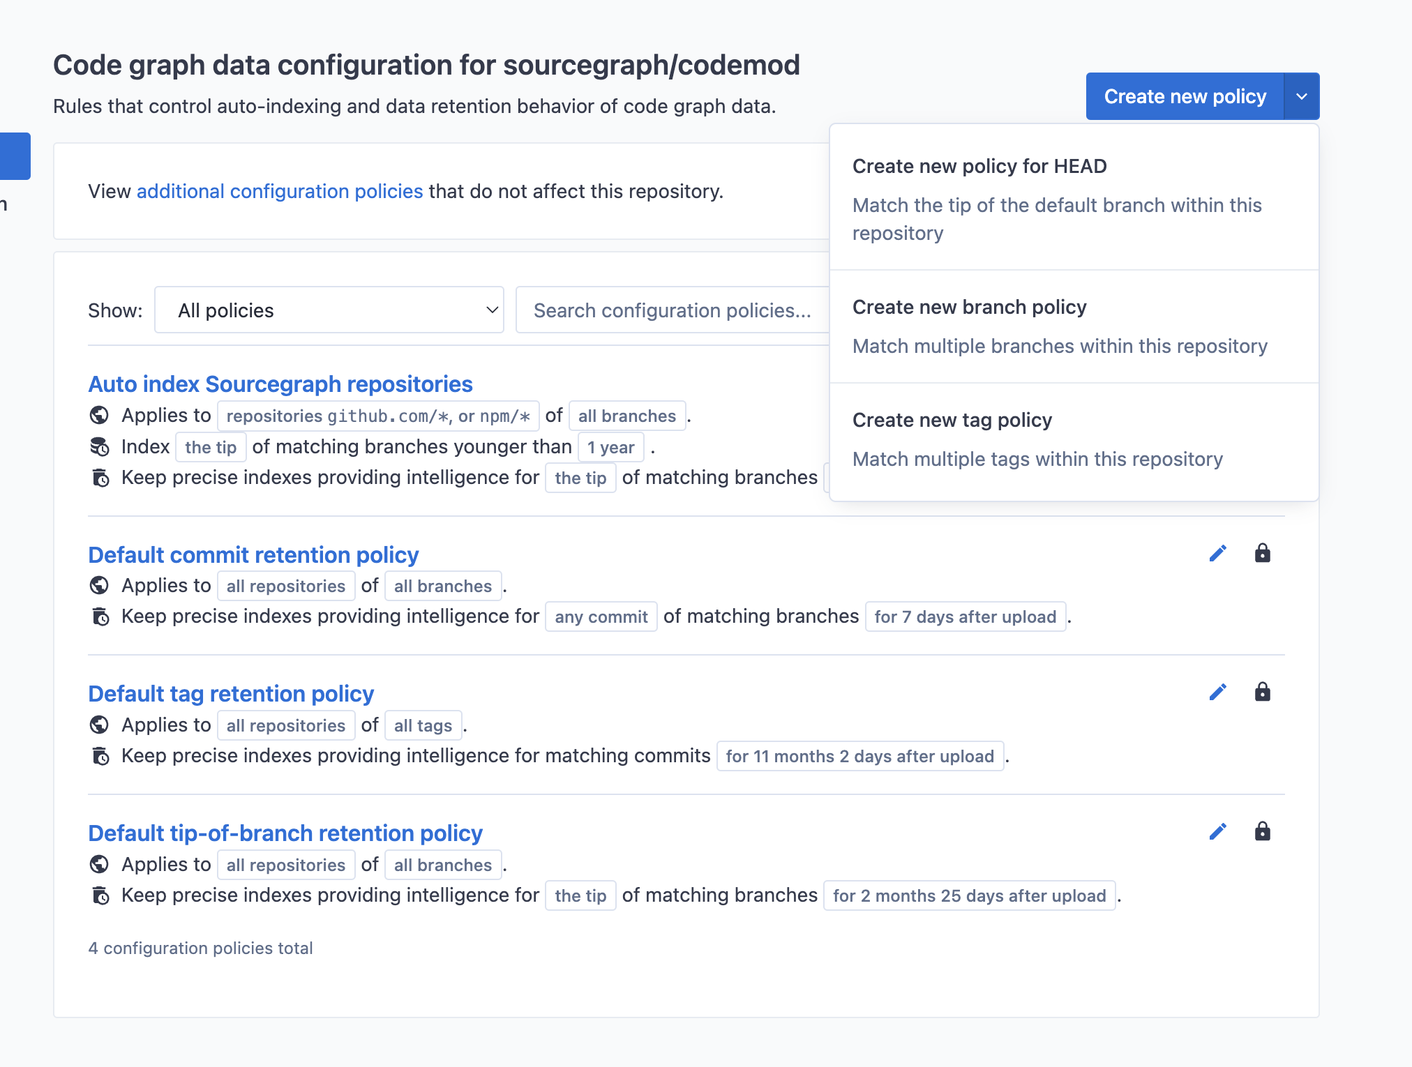Click lock icon for Default tip-of-branch retention policy

click(x=1262, y=832)
